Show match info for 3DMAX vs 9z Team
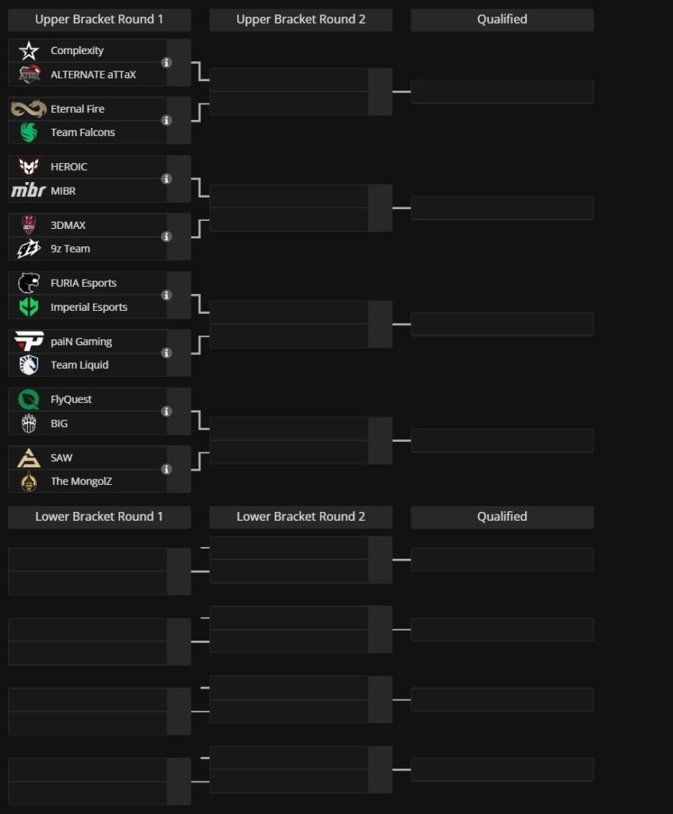This screenshot has width=673, height=814. pyautogui.click(x=166, y=237)
